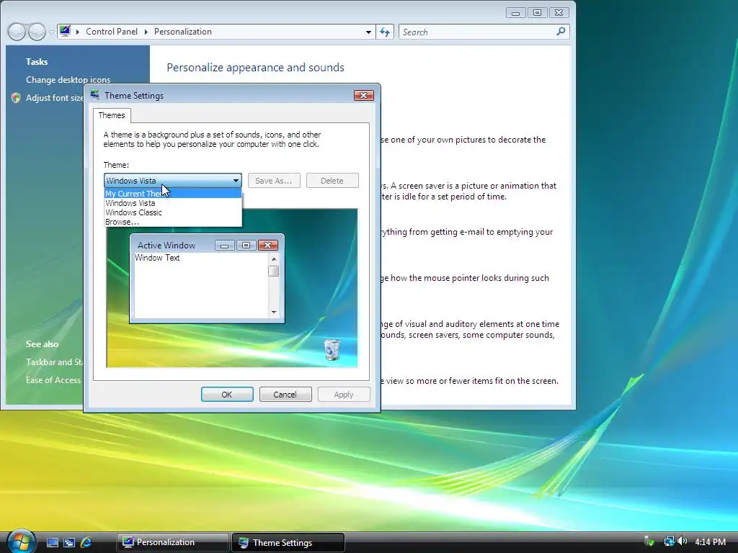This screenshot has height=553, width=738.
Task: Open Change desktop icons task link
Action: click(x=68, y=79)
